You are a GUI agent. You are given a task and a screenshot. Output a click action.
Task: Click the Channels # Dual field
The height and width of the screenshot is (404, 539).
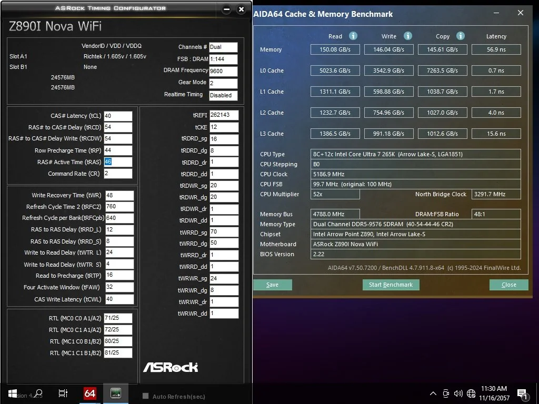pyautogui.click(x=223, y=47)
